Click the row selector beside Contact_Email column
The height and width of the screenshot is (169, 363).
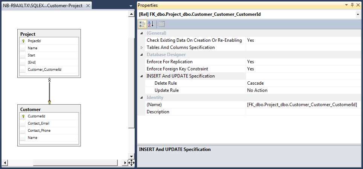[x=23, y=123]
